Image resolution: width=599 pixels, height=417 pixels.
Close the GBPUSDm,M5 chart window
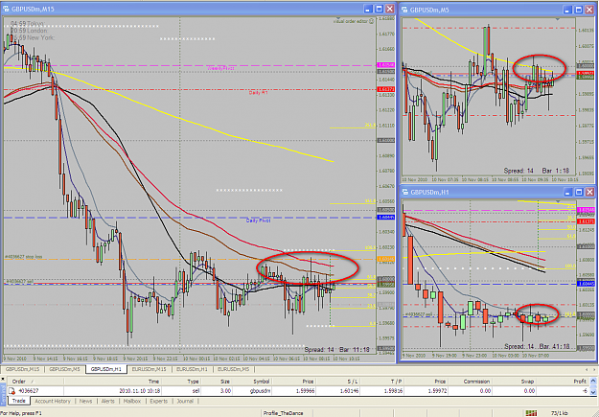tap(589, 10)
